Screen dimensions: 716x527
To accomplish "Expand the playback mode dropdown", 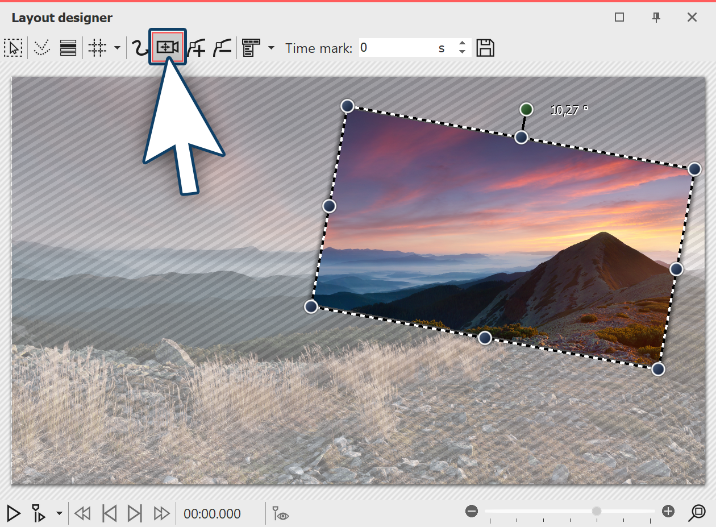I will click(x=59, y=513).
